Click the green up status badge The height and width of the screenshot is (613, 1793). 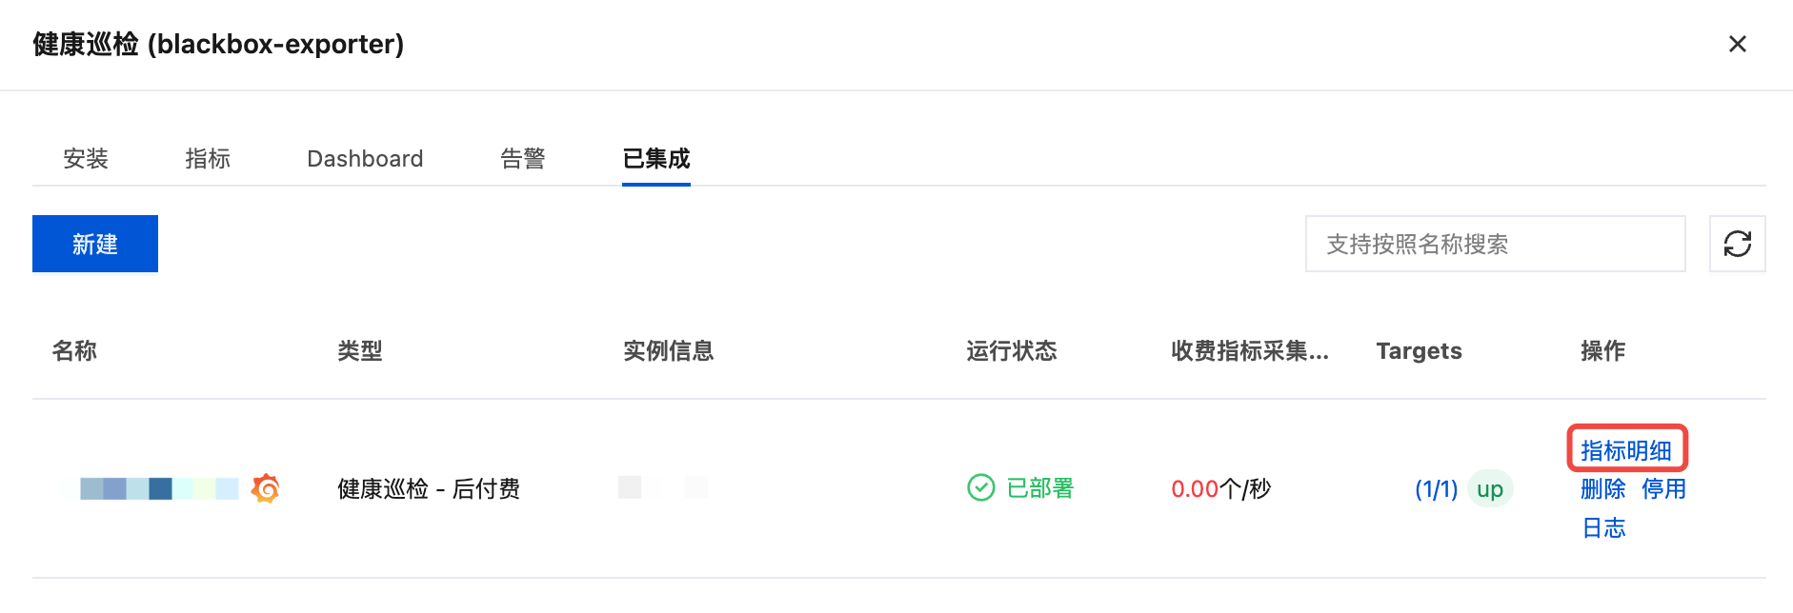1490,488
